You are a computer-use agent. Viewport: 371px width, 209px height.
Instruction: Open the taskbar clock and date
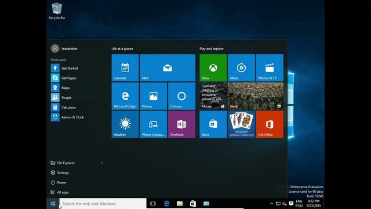(x=314, y=204)
